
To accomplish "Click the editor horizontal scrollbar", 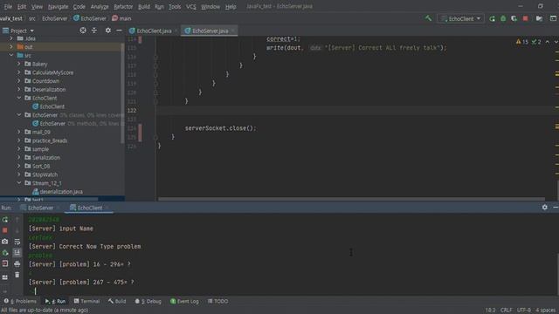I will (351, 199).
